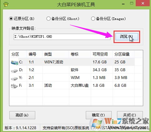Click the image path field Z:\Ghost\WIN7SP1.GHO

pyautogui.click(x=62, y=37)
